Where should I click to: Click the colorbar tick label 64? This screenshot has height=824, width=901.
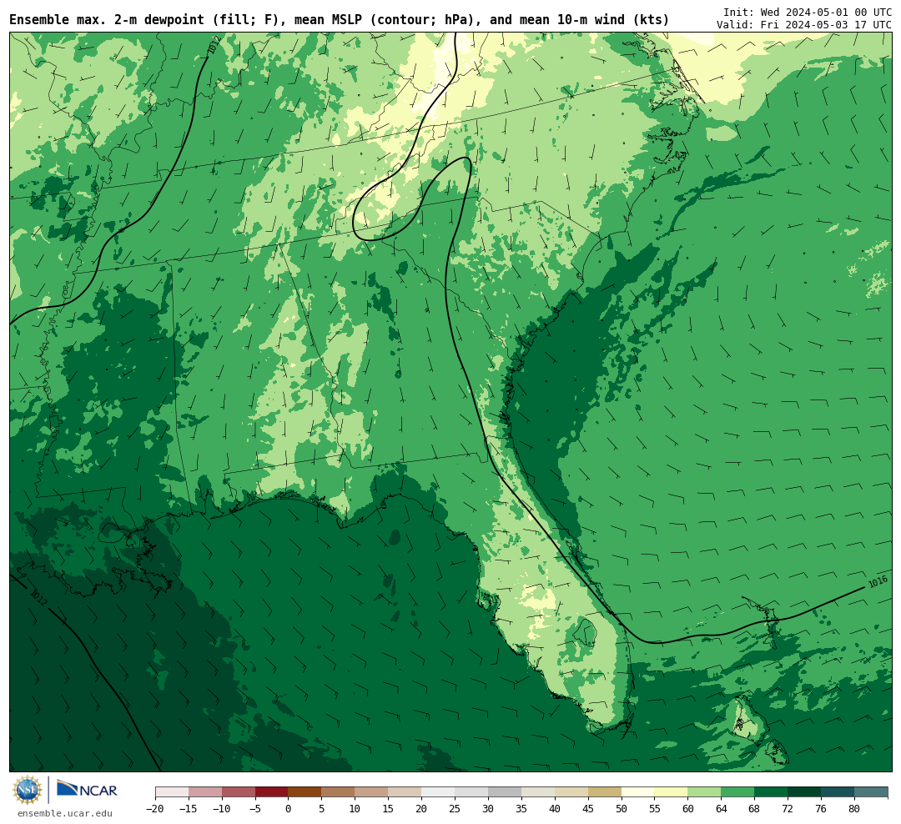[x=722, y=809]
